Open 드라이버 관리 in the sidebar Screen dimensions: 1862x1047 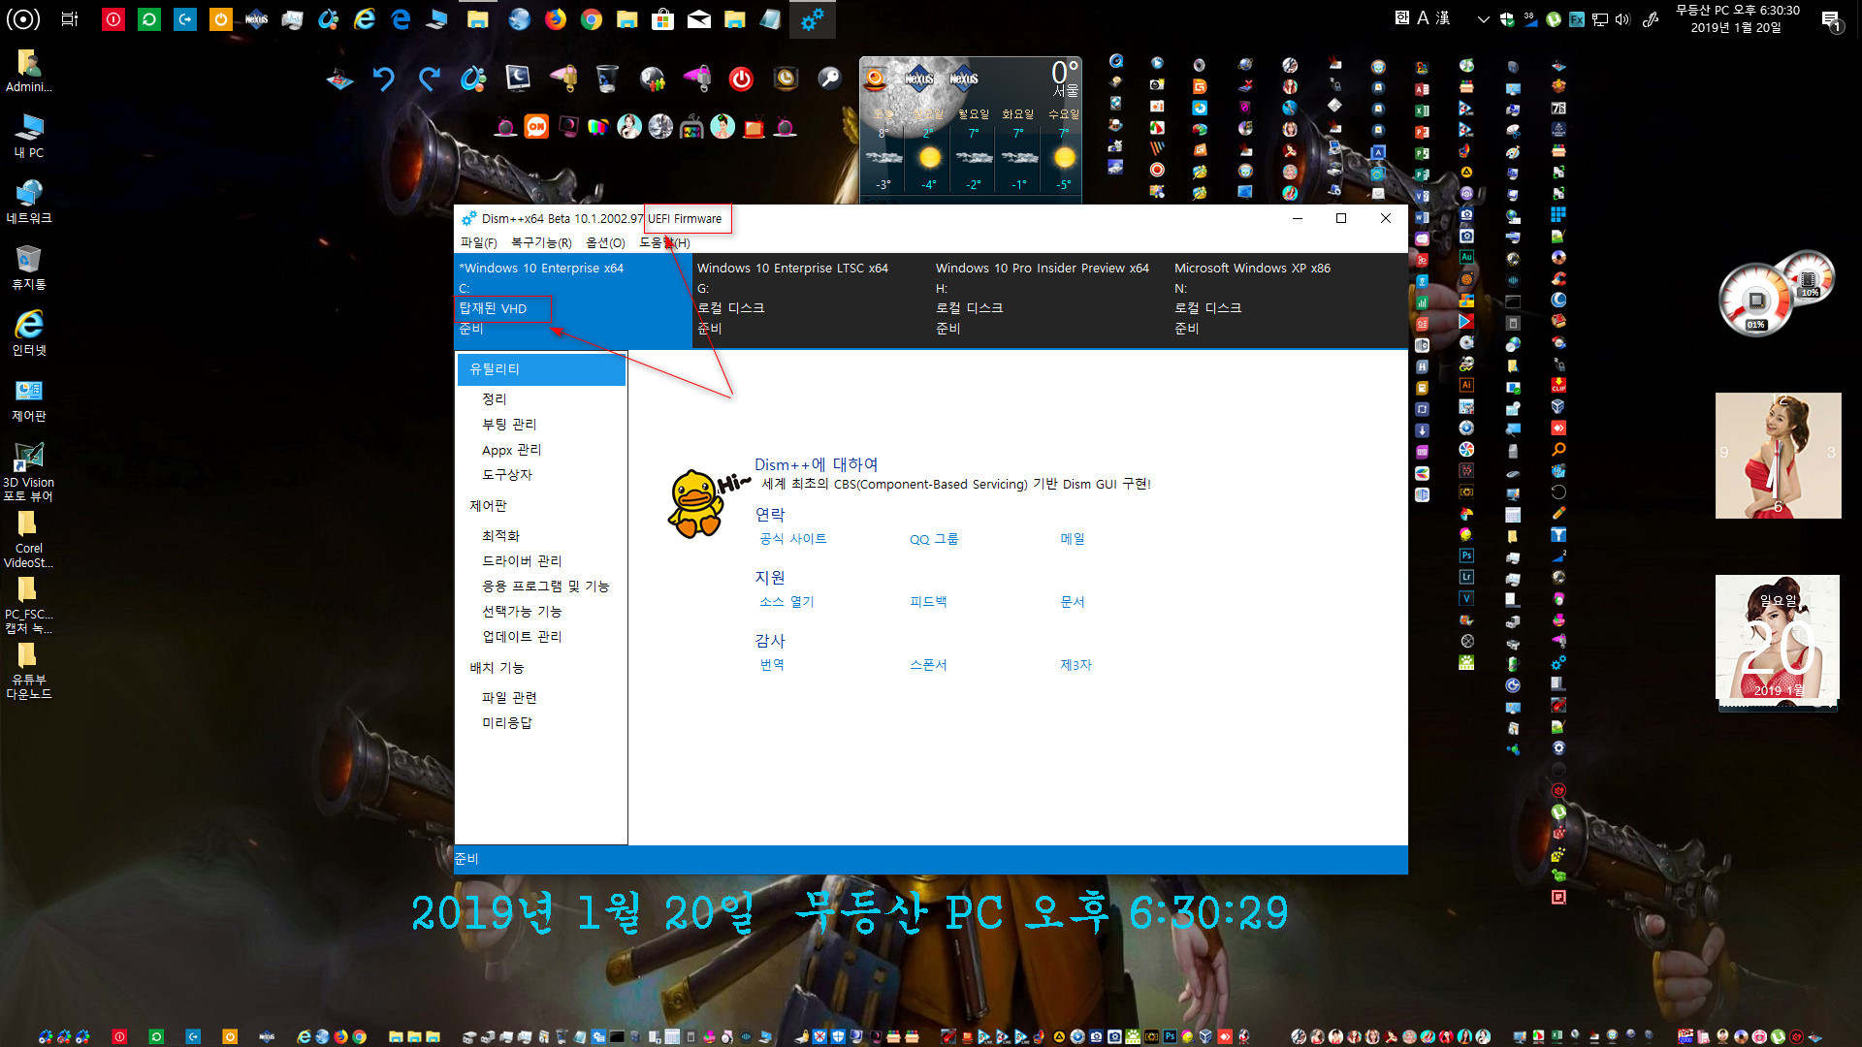click(522, 561)
